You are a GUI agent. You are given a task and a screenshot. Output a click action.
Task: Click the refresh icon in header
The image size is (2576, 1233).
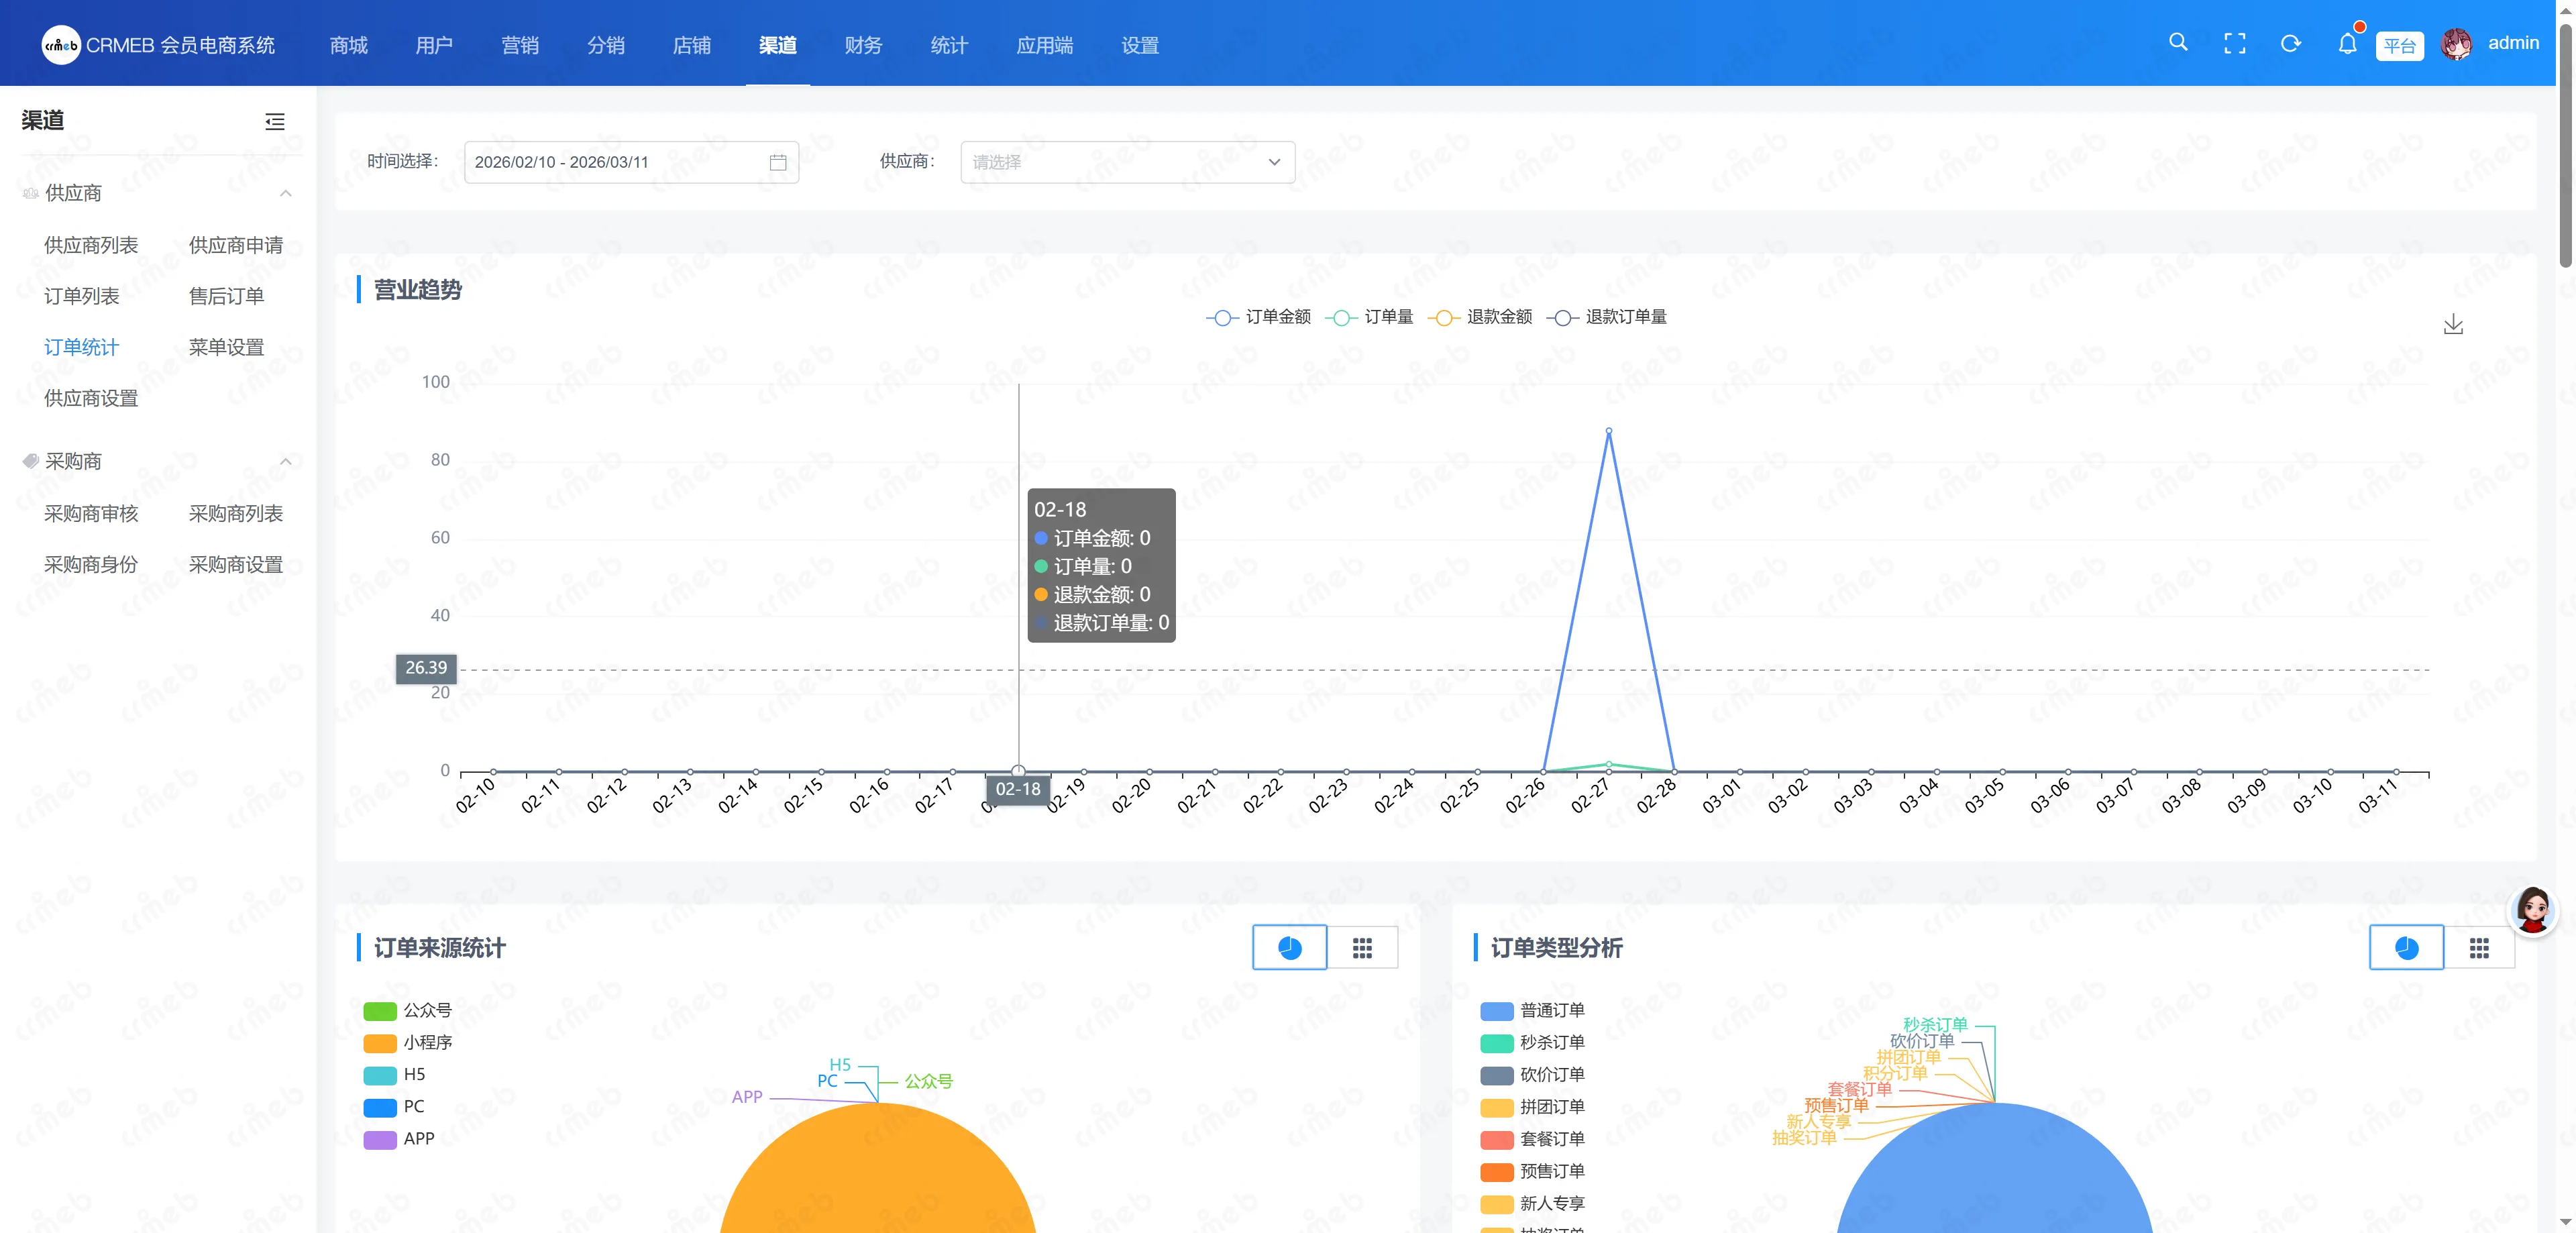click(2290, 44)
